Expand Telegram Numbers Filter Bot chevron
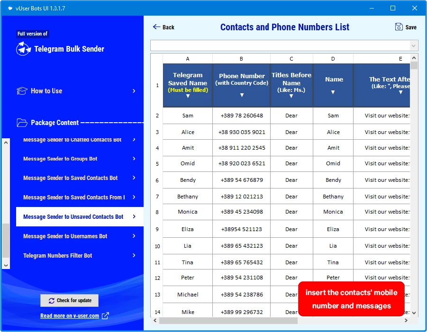This screenshot has width=427, height=332. (134, 255)
